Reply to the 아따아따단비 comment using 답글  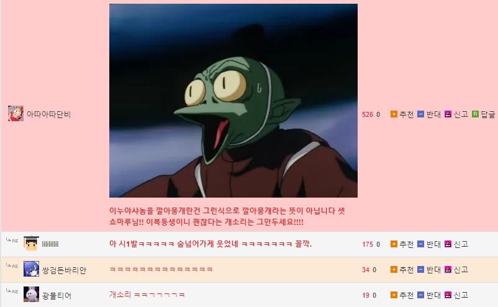(x=483, y=114)
